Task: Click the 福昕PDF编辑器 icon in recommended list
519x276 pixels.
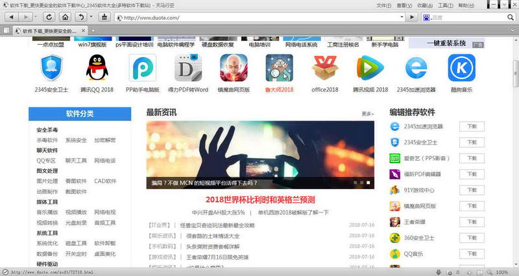Action: (x=394, y=174)
